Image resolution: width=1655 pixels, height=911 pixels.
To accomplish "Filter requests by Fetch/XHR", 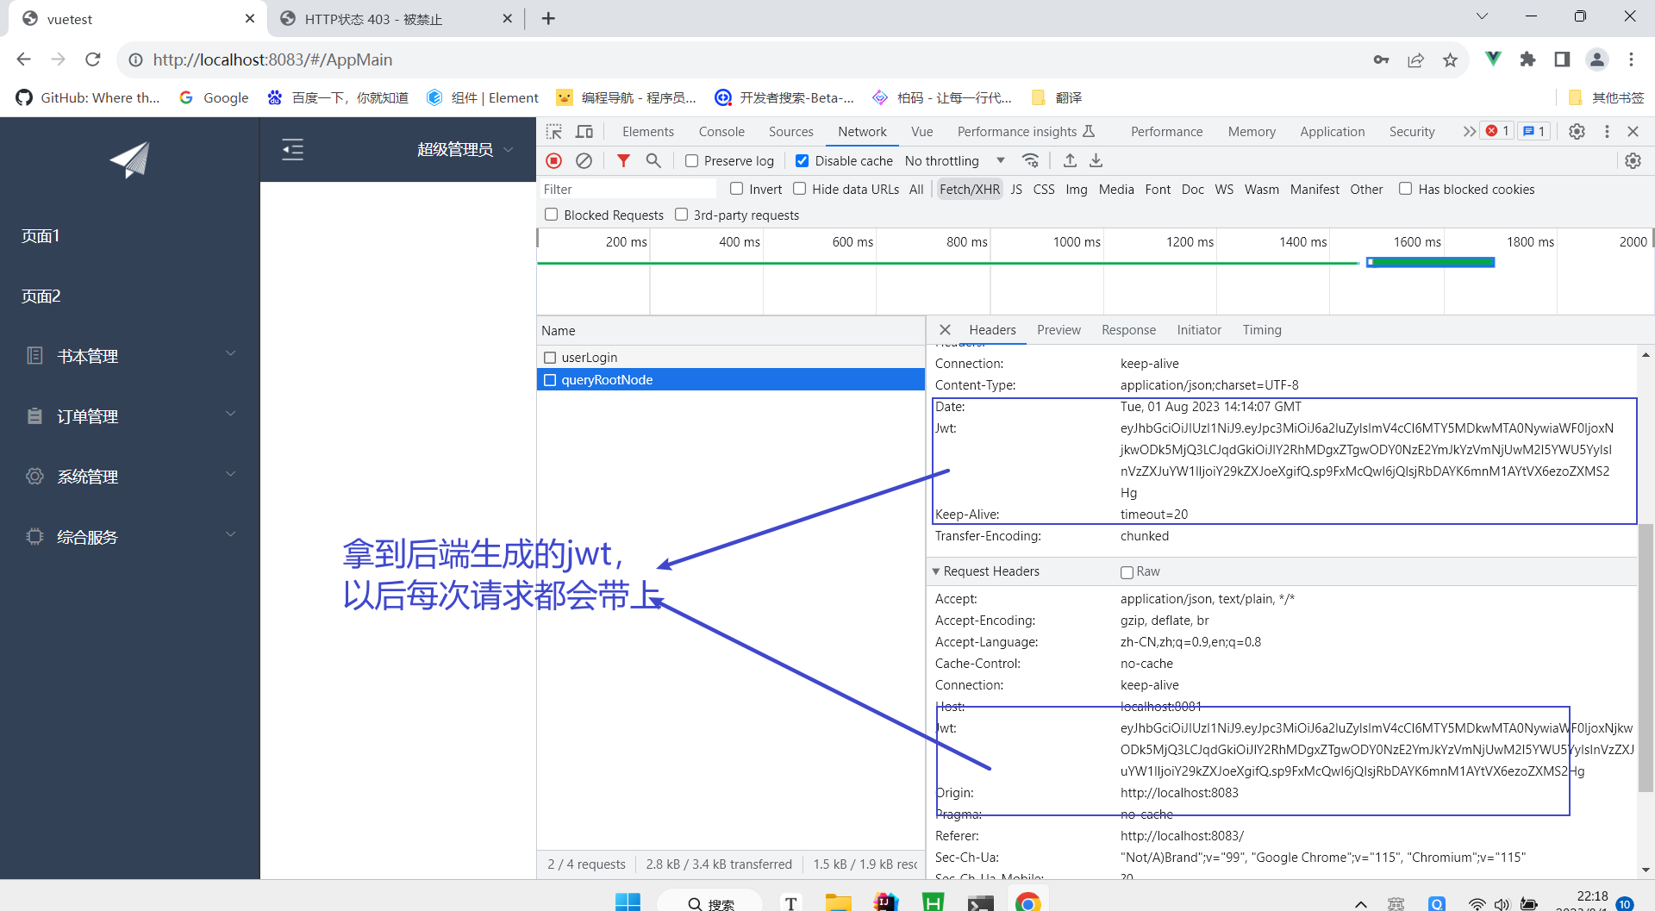I will click(x=970, y=190).
